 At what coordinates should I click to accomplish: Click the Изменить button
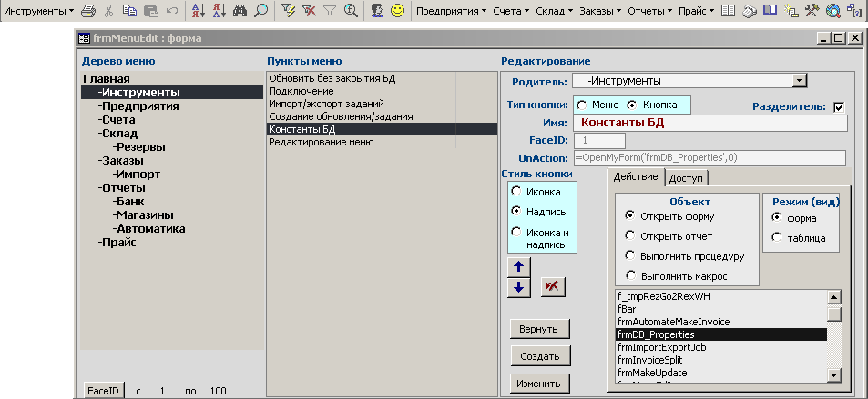point(540,383)
